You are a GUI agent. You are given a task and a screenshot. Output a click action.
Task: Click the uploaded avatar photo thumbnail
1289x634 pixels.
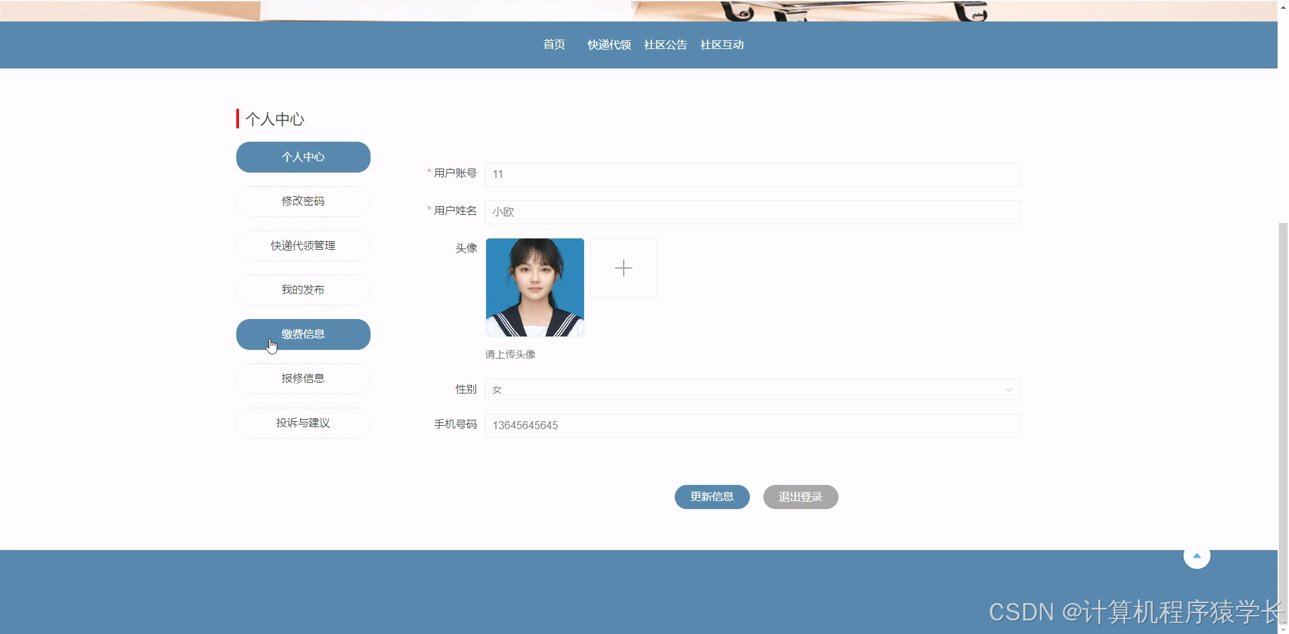[x=535, y=287]
